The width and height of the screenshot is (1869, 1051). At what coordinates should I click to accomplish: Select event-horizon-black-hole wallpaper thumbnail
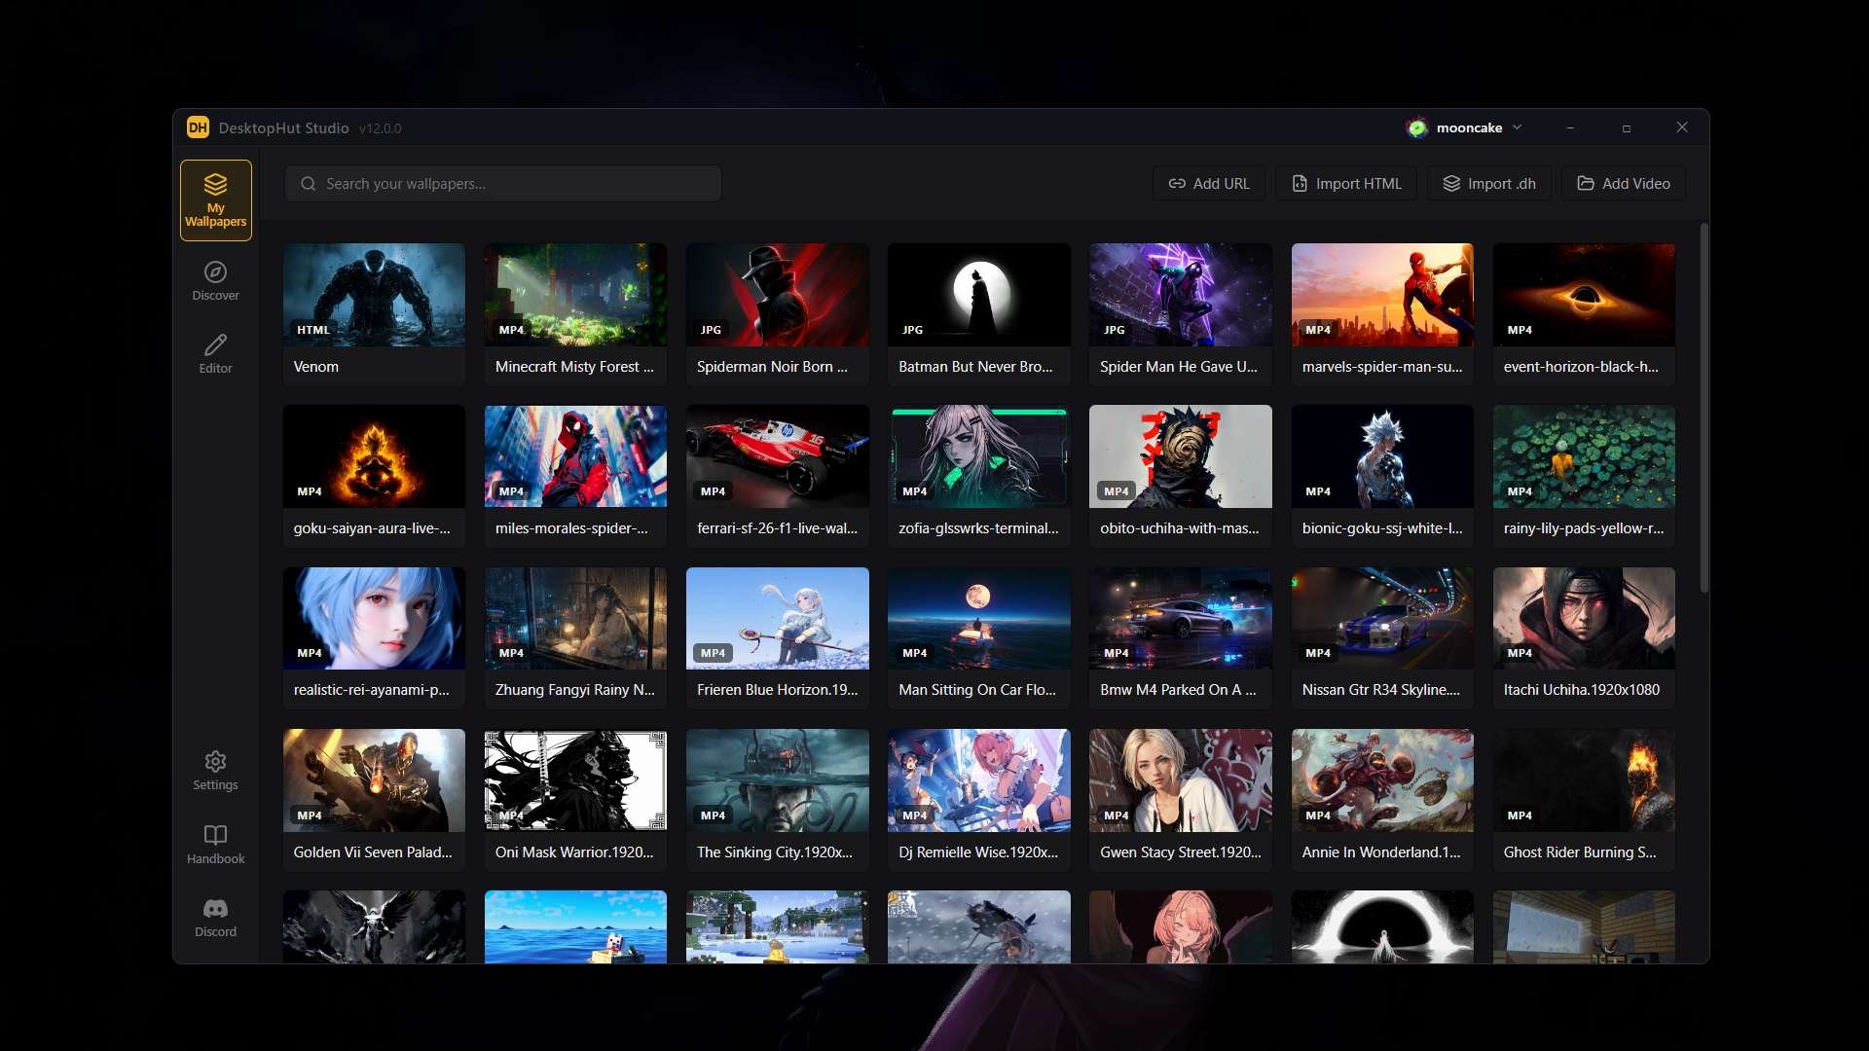tap(1584, 295)
